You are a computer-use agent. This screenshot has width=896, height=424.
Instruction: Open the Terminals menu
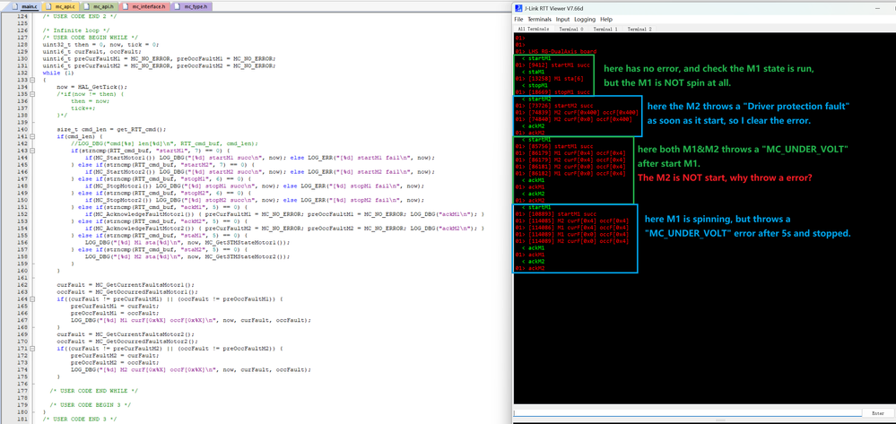click(539, 19)
